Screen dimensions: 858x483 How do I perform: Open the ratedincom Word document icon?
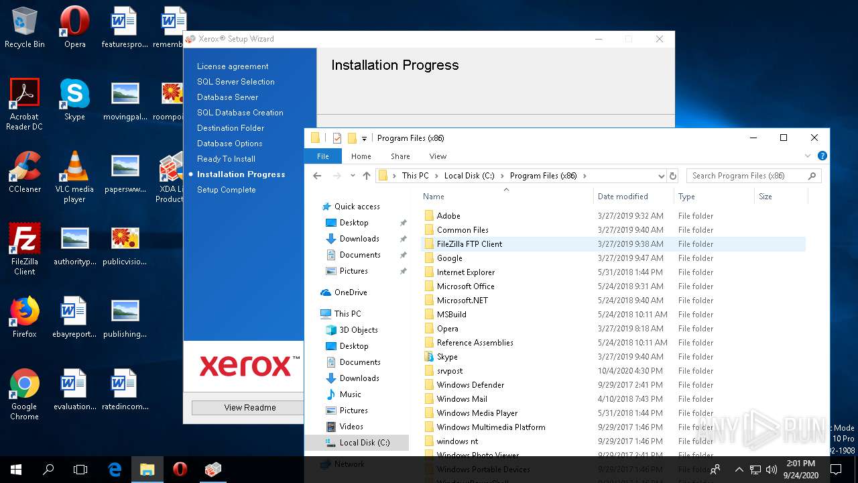(125, 390)
